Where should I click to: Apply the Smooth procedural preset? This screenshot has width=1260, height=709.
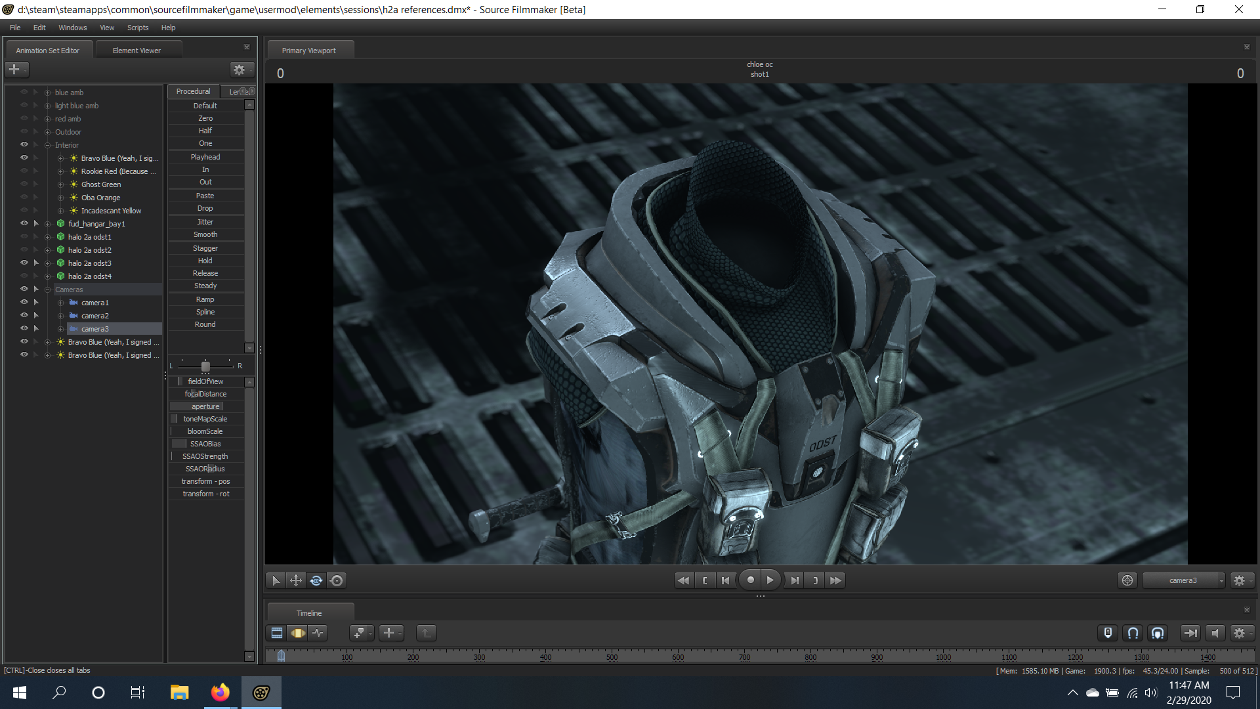point(205,234)
